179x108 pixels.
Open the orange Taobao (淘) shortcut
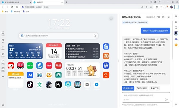pos(106,56)
